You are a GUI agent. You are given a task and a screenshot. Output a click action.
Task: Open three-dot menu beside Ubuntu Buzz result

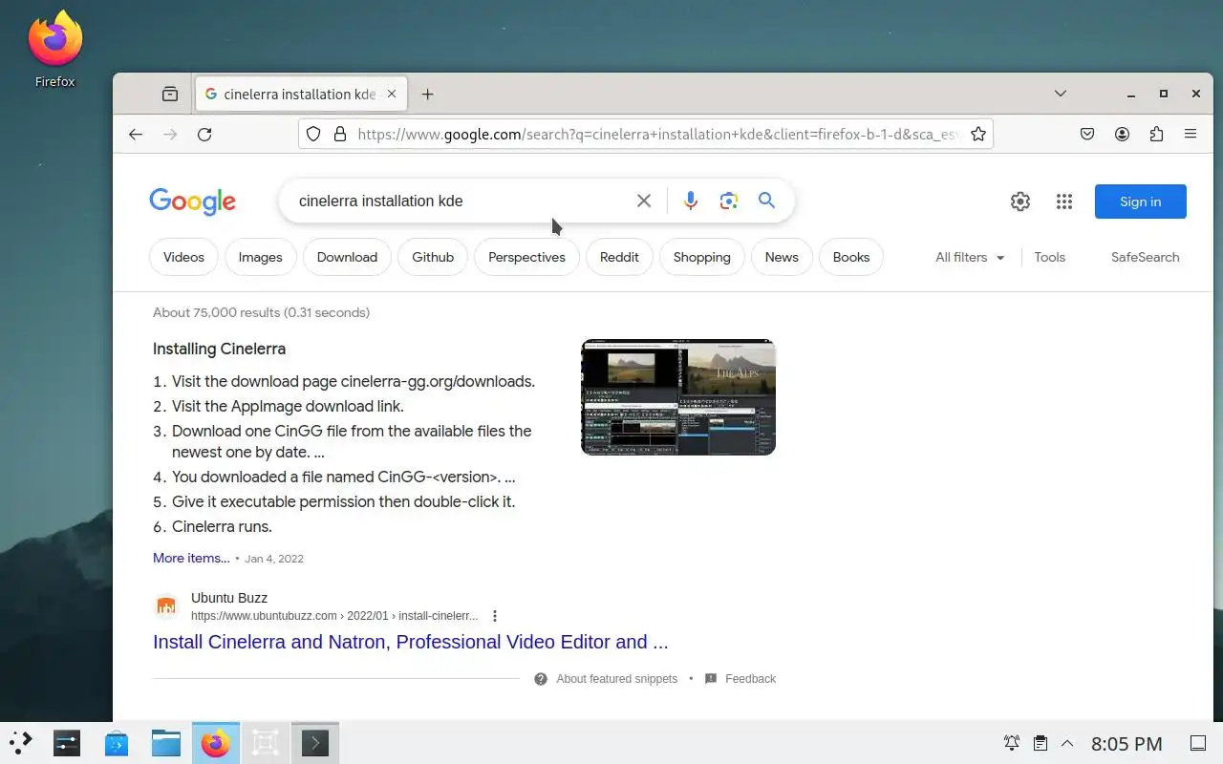[494, 616]
